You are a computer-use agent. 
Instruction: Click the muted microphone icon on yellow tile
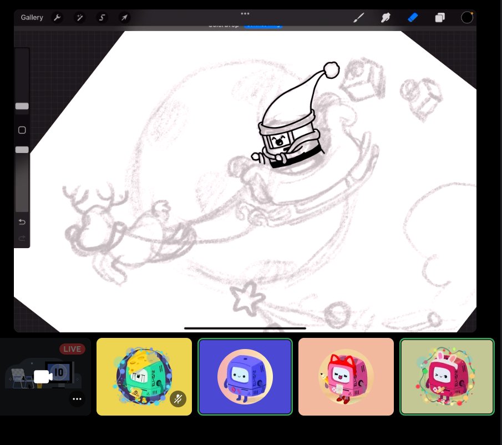coord(178,399)
